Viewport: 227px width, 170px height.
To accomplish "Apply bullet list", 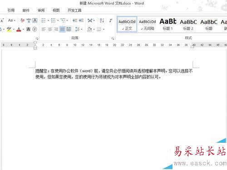I will (44, 20).
